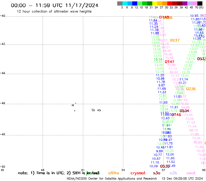Click the green '13.06' wave height value
Screen dimensions: 206x181
[x=157, y=49]
